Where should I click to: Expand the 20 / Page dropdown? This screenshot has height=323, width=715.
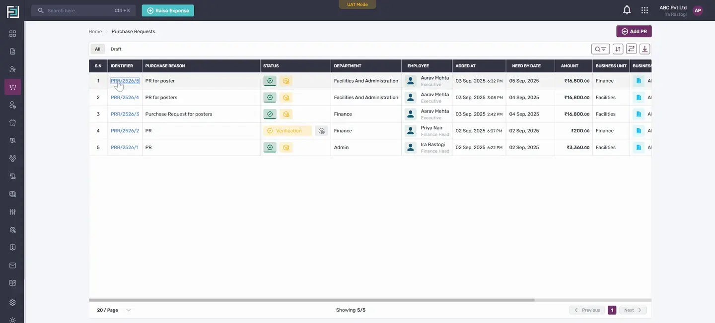tap(114, 310)
